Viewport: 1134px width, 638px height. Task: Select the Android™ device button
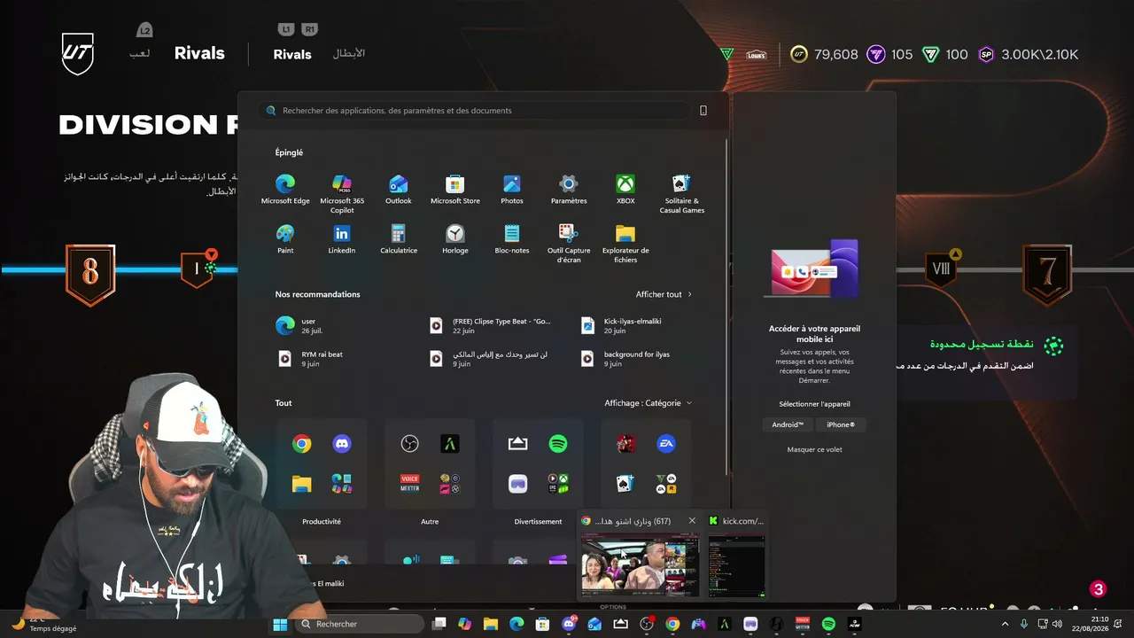788,424
